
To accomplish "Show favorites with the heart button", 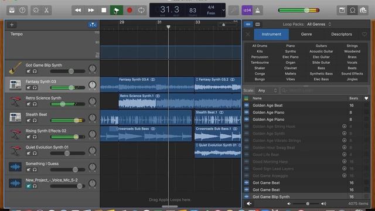I will point(364,34).
